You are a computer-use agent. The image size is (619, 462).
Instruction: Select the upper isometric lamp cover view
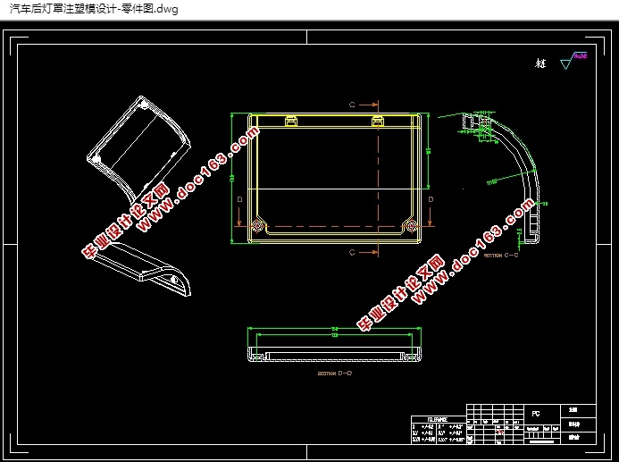pos(139,147)
